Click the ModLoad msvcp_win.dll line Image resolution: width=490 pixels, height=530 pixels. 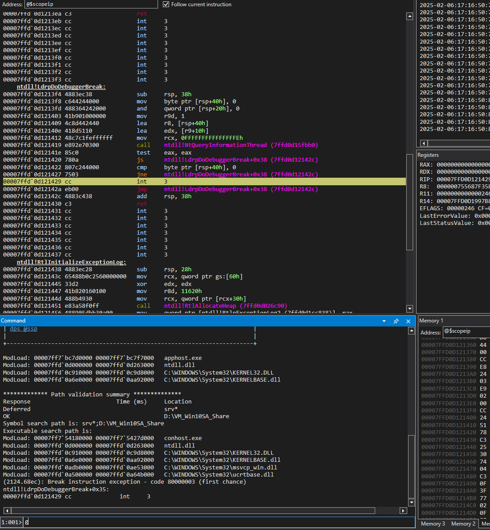[140, 468]
